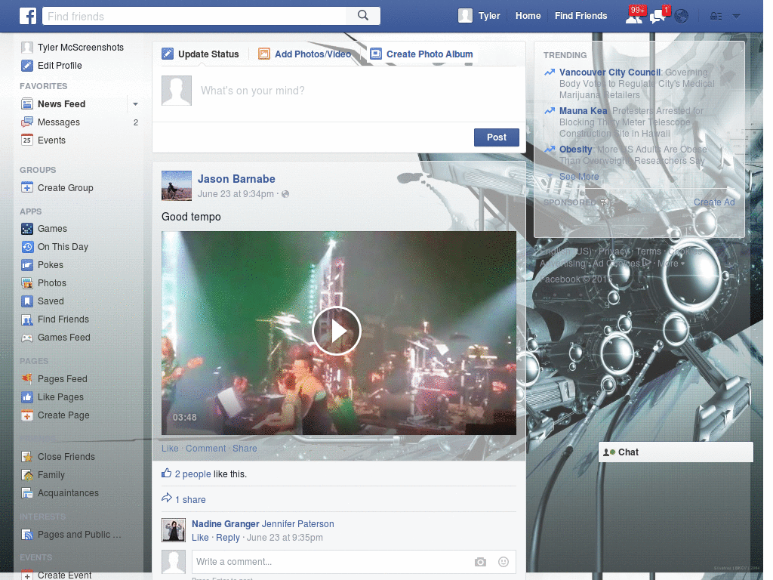
Task: Click the Messages icon in sidebar
Action: [x=27, y=122]
